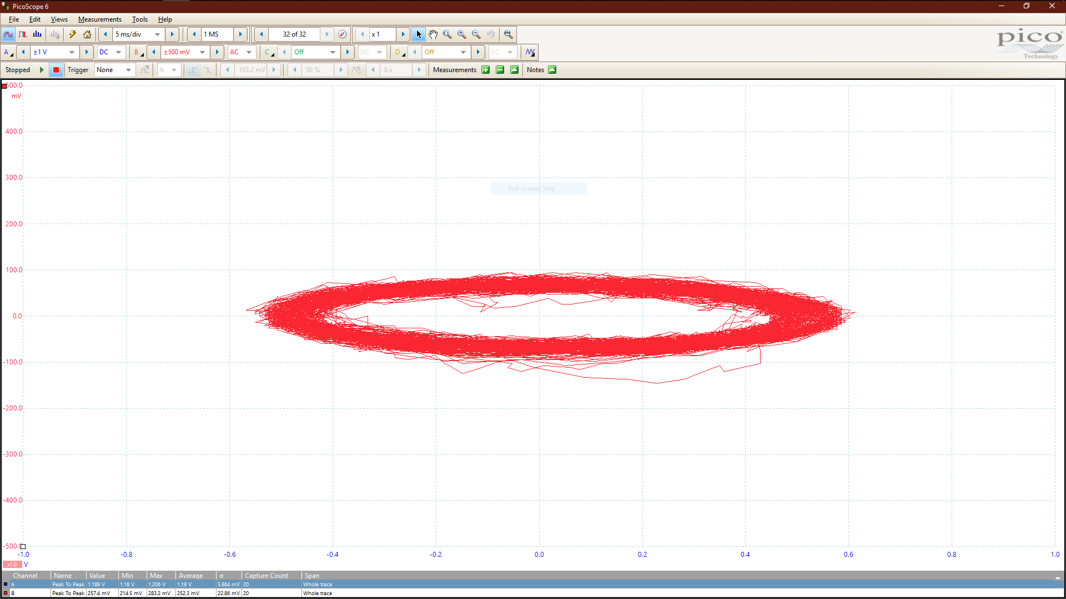The width and height of the screenshot is (1066, 599).
Task: Open the Views menu
Action: pos(59,19)
